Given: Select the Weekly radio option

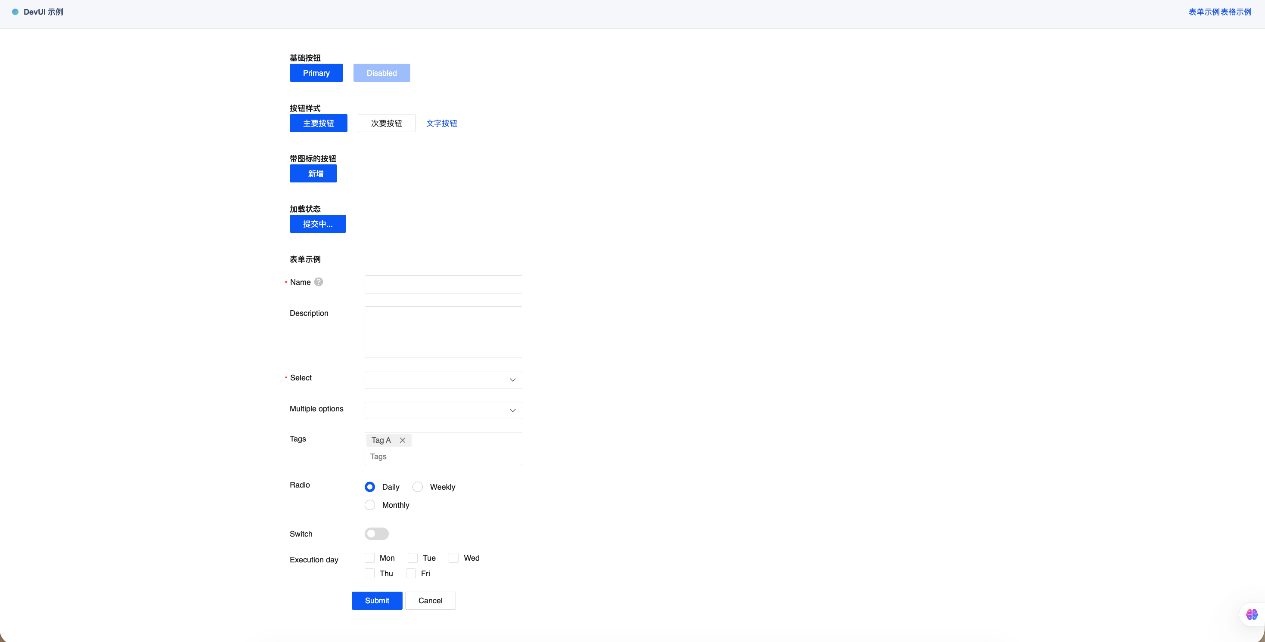Looking at the screenshot, I should pos(417,487).
